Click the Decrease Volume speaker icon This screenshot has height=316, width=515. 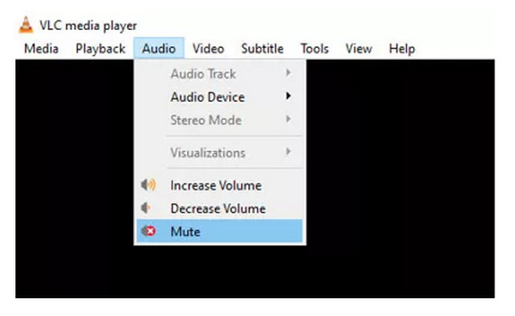click(x=146, y=208)
